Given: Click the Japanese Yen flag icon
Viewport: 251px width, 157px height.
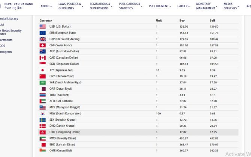Looking at the screenshot, I should point(42,70).
